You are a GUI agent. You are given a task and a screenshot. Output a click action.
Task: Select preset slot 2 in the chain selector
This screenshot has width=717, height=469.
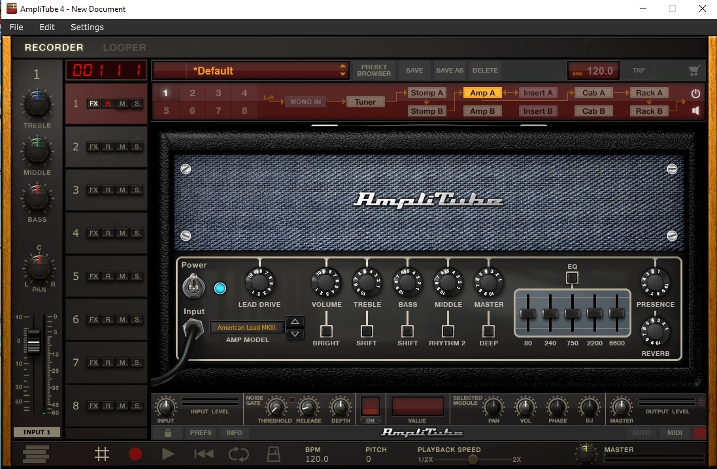click(x=192, y=94)
